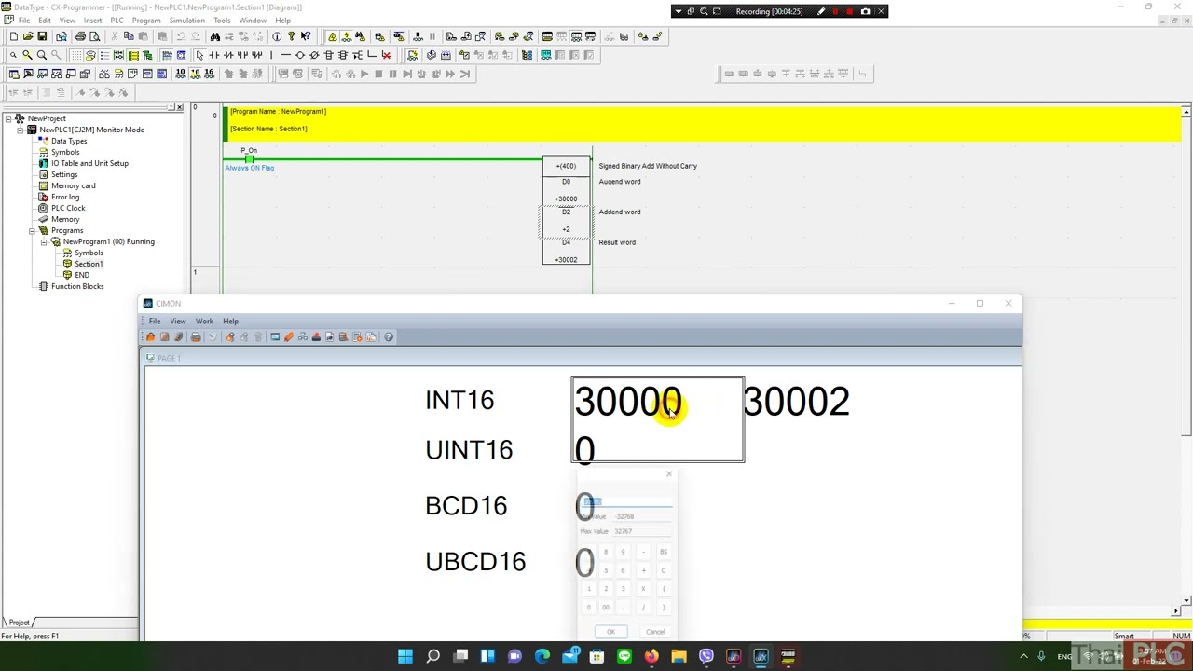This screenshot has height=671, width=1193.
Task: Open the Work menu in CIMON
Action: [204, 321]
